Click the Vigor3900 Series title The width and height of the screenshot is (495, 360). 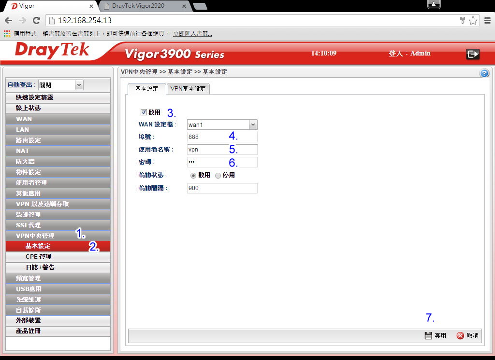(175, 54)
